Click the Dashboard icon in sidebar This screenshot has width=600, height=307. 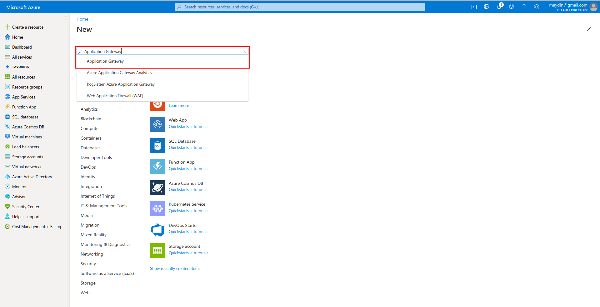pyautogui.click(x=7, y=47)
